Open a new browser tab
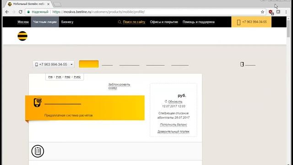 pos(57,4)
